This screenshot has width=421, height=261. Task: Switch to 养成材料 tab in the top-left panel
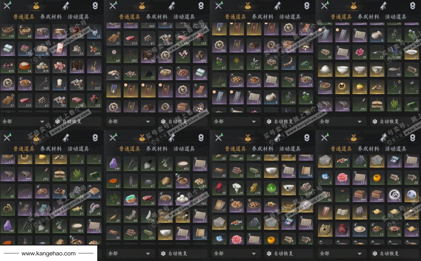[51, 17]
